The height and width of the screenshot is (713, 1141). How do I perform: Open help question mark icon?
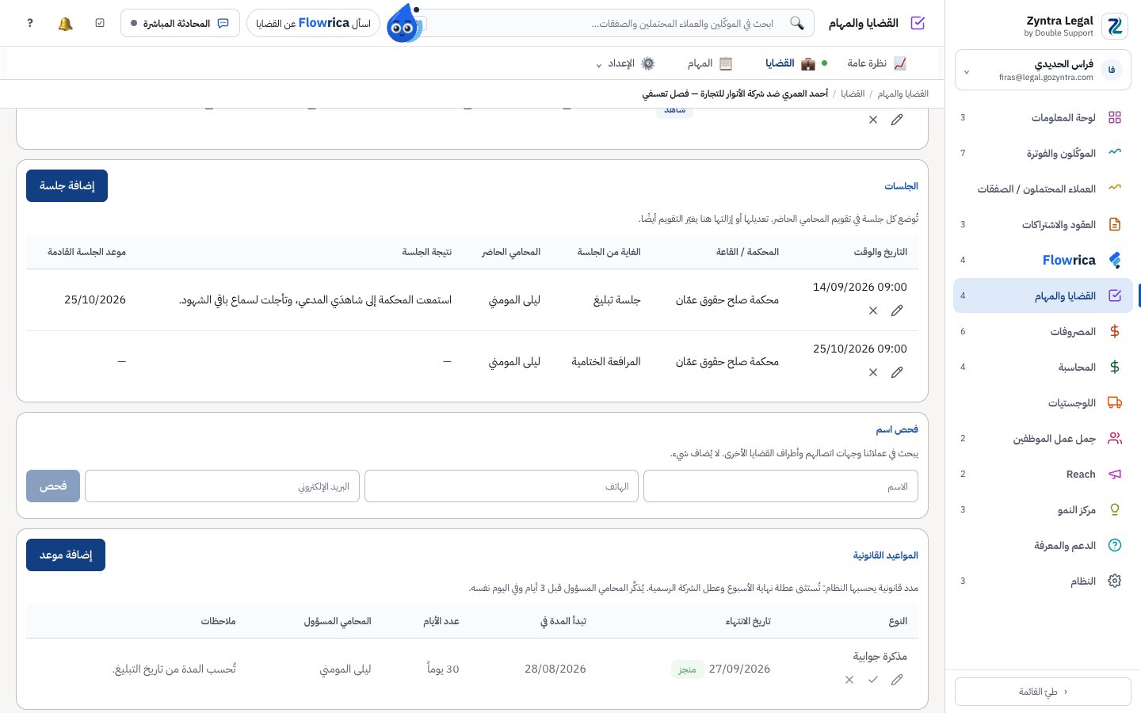[x=30, y=24]
